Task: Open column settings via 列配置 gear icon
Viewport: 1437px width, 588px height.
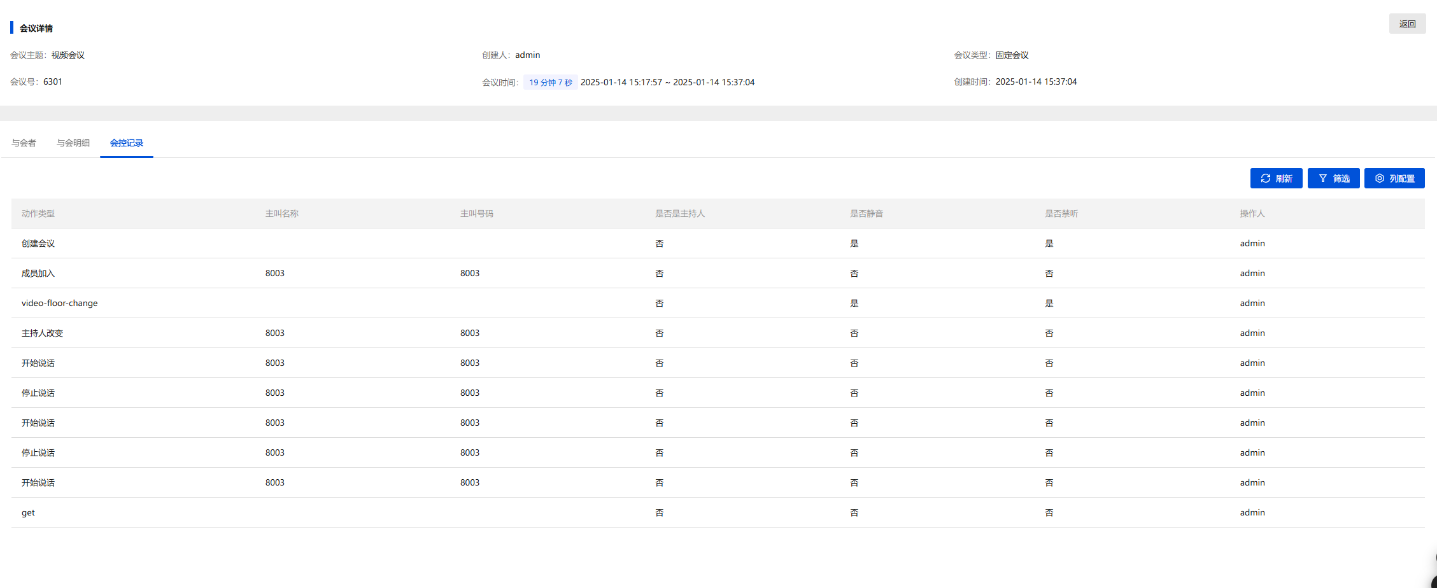Action: point(1380,179)
